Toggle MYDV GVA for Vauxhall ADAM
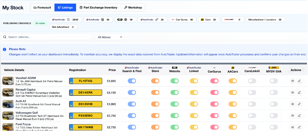The image size is (308, 131). tap(274, 81)
